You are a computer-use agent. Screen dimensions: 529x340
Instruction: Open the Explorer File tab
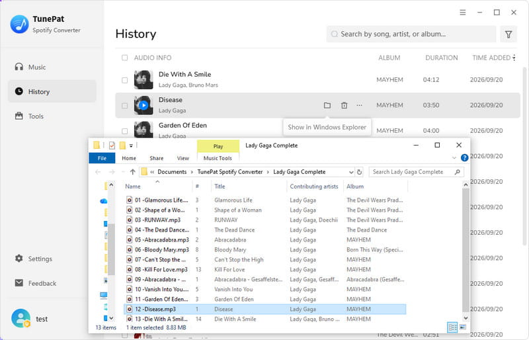[x=102, y=158]
